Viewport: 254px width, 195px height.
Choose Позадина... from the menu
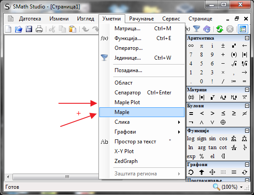[x=142, y=70]
